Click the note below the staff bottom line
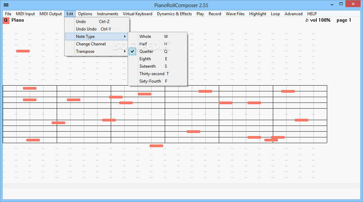Image resolution: width=363 pixels, height=202 pixels. pos(156,146)
